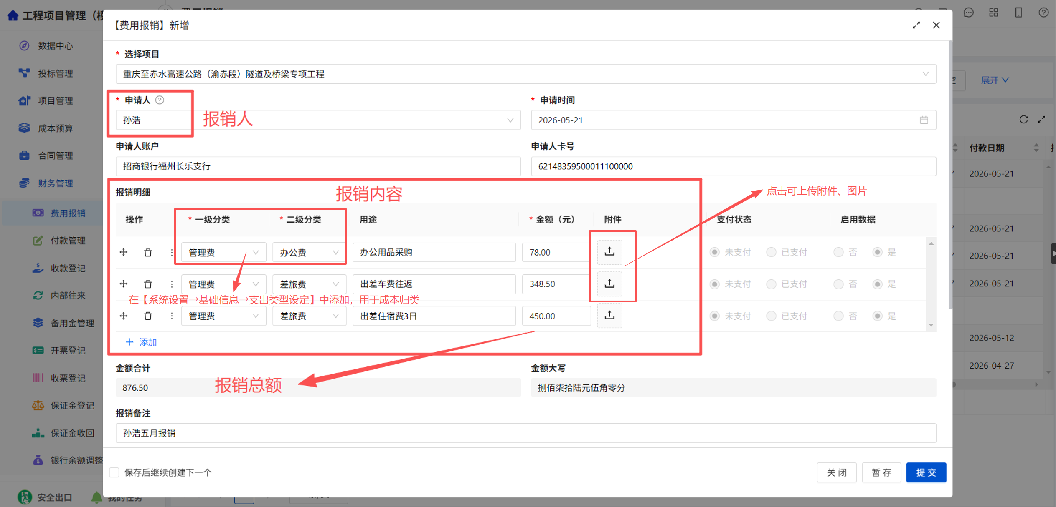Upload attachment for 出差住宿费3日 row
1056x507 pixels.
pos(609,316)
